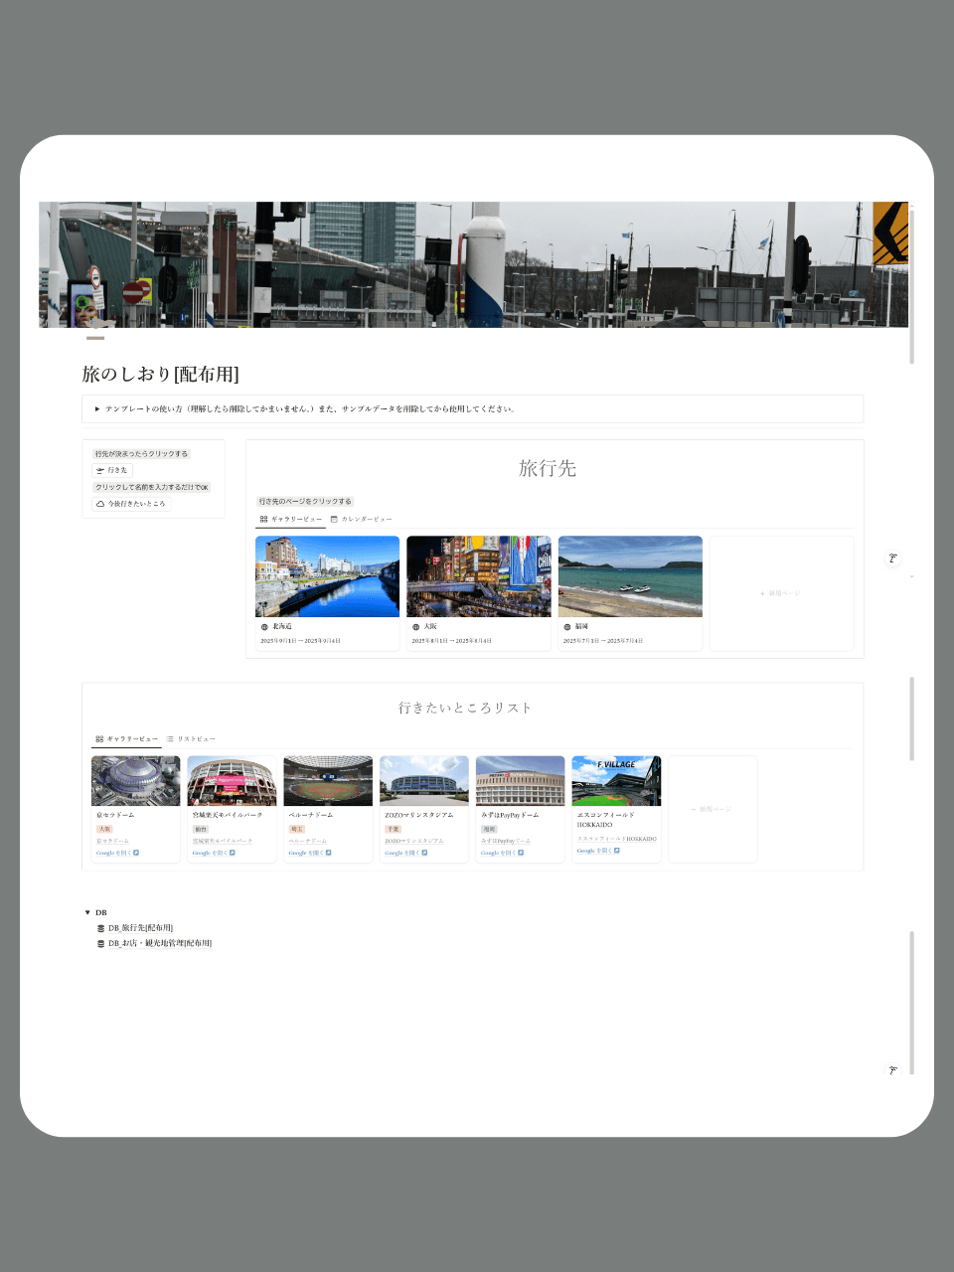954x1272 pixels.
Task: Click the cloud icon on 今後行きたいところ button
Action: pyautogui.click(x=100, y=504)
